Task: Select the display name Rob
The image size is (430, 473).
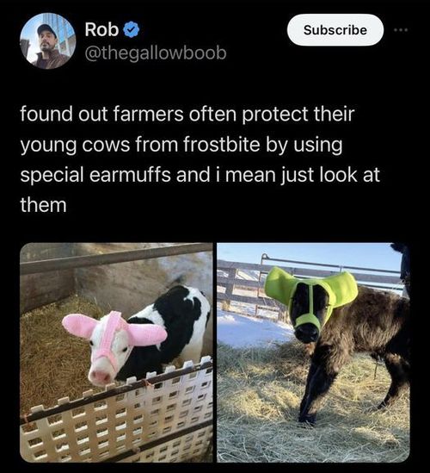Action: pyautogui.click(x=101, y=30)
